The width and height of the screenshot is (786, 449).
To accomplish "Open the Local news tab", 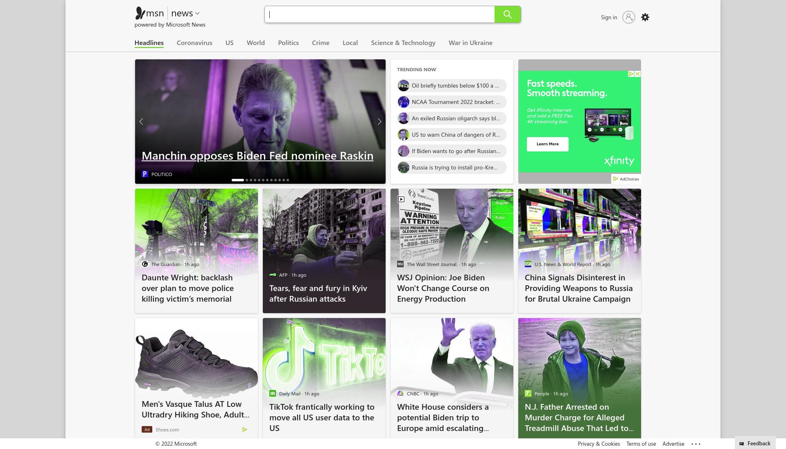I will [x=350, y=43].
